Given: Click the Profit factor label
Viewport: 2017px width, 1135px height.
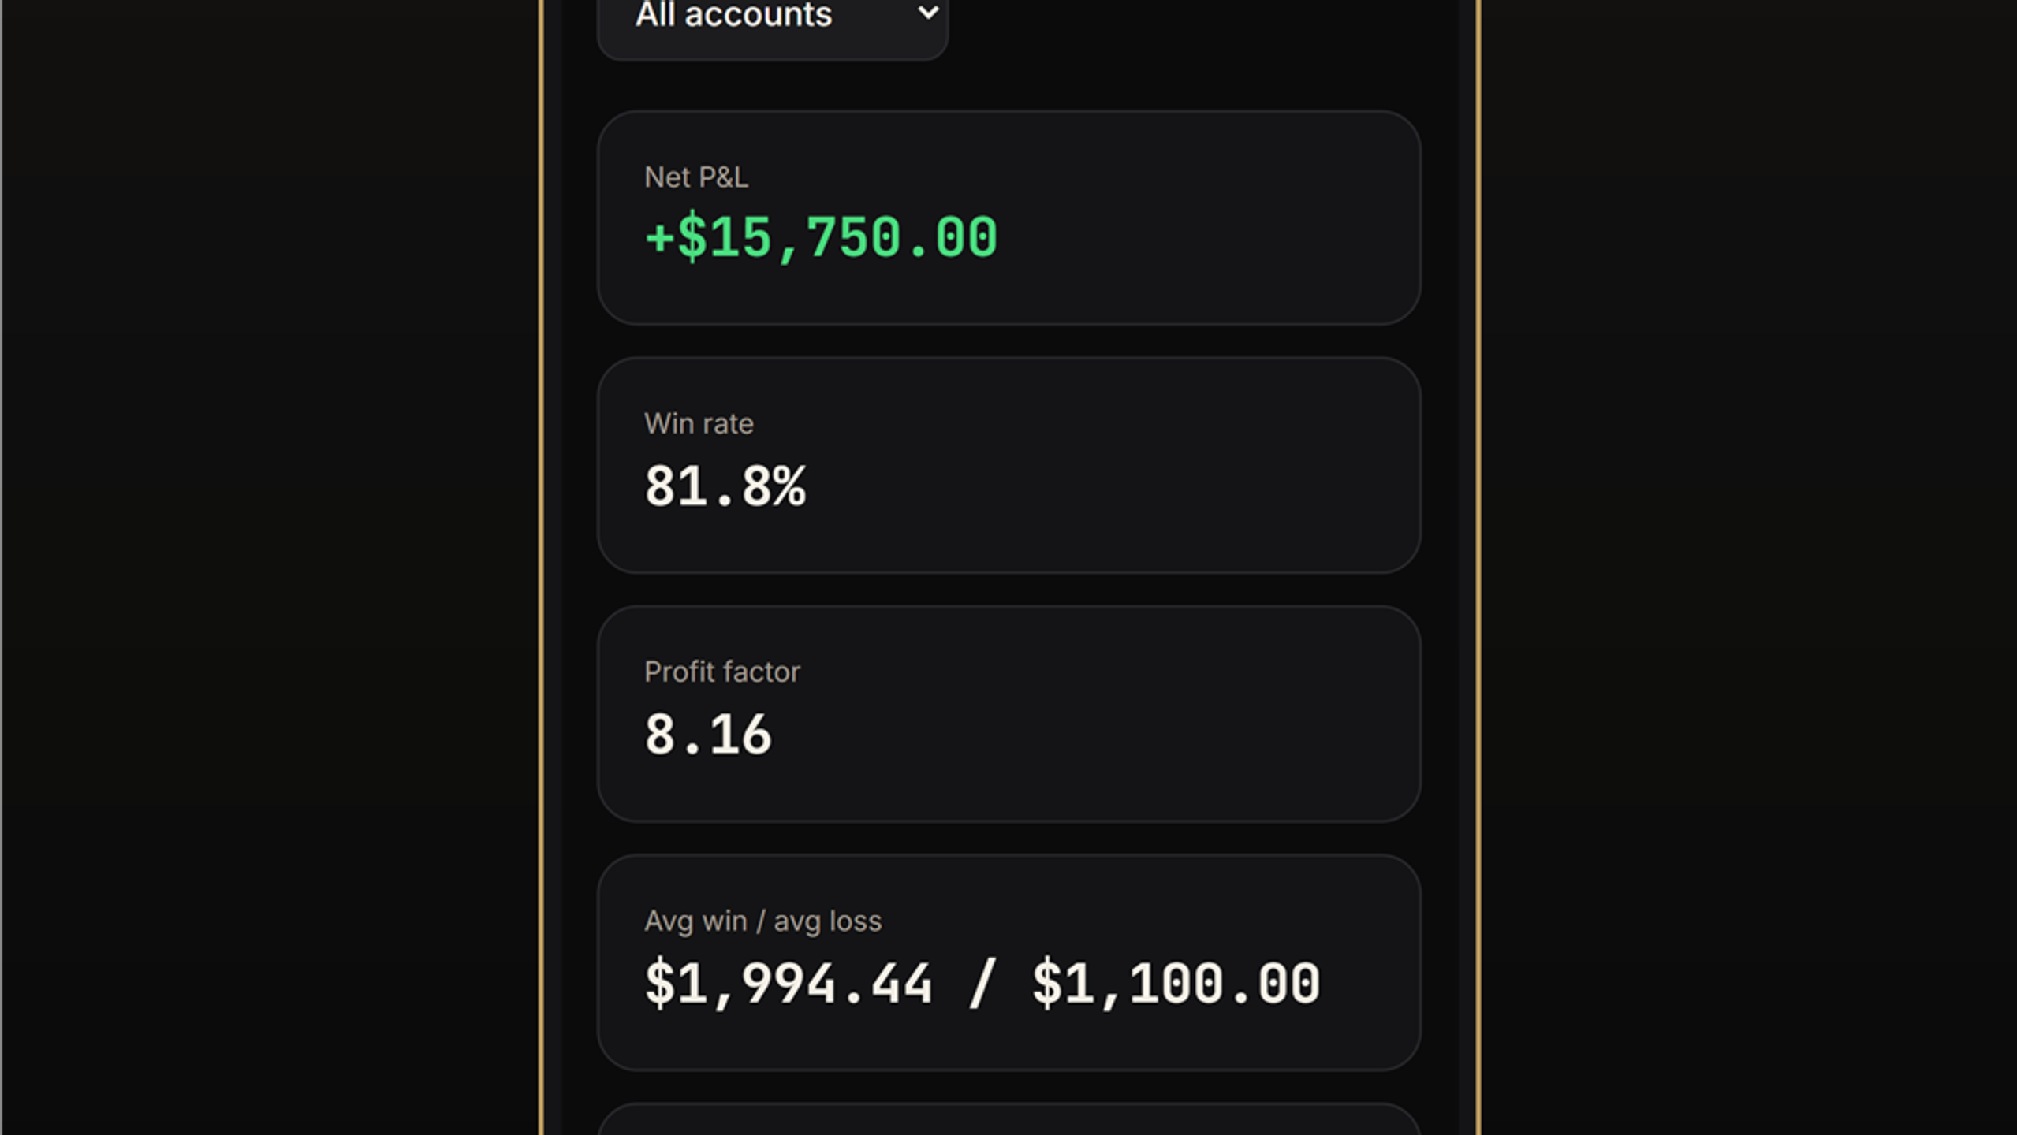Looking at the screenshot, I should (x=721, y=672).
